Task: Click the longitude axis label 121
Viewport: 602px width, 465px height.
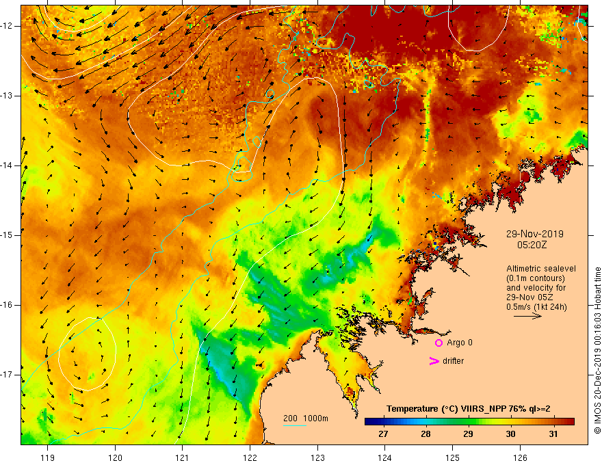Action: [183, 457]
